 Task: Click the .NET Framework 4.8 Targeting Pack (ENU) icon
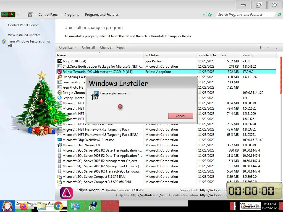click(x=60, y=134)
